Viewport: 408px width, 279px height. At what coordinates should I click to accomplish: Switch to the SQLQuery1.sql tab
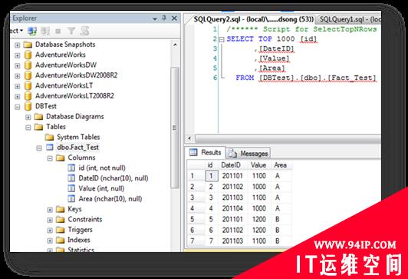pos(348,19)
